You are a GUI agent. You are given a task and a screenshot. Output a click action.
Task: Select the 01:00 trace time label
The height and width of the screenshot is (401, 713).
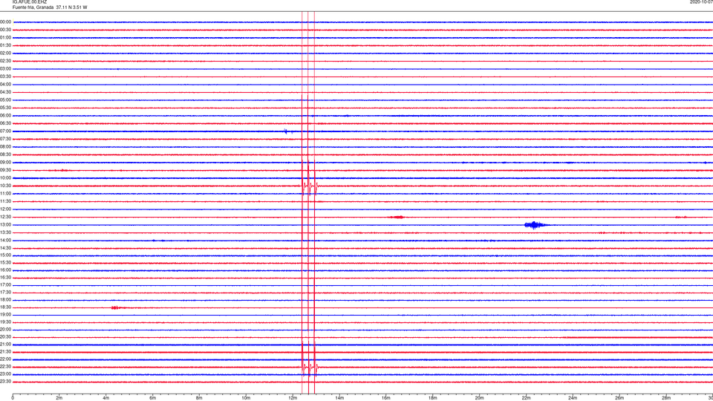5,38
